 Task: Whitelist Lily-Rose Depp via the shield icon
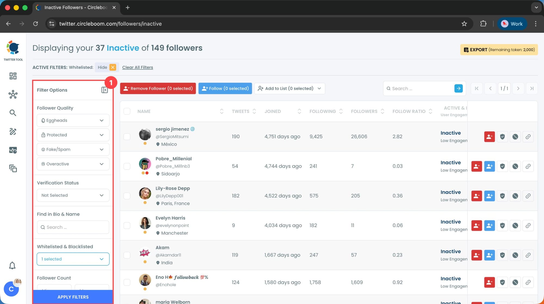click(x=502, y=196)
